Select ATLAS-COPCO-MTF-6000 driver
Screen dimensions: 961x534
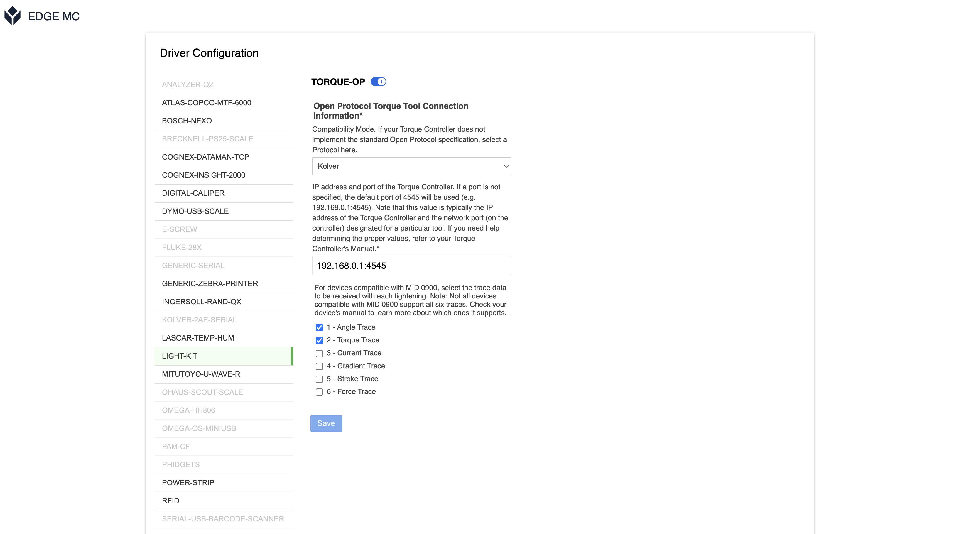coord(224,103)
